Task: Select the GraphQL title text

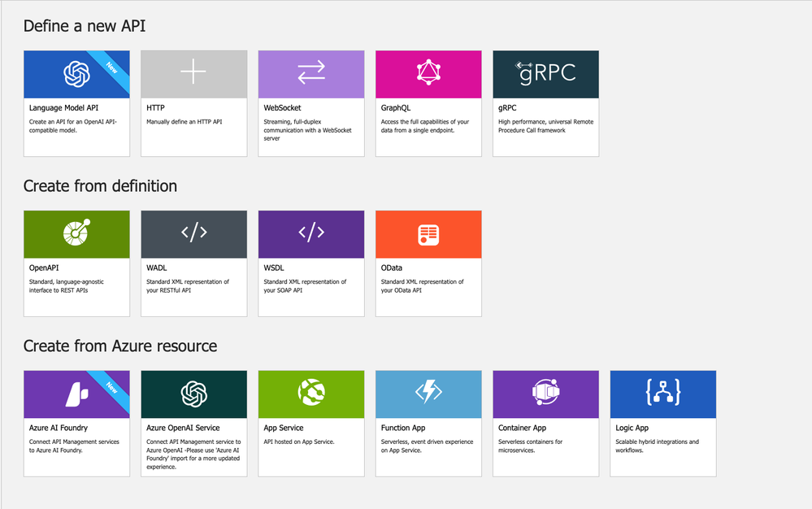Action: pyautogui.click(x=396, y=107)
